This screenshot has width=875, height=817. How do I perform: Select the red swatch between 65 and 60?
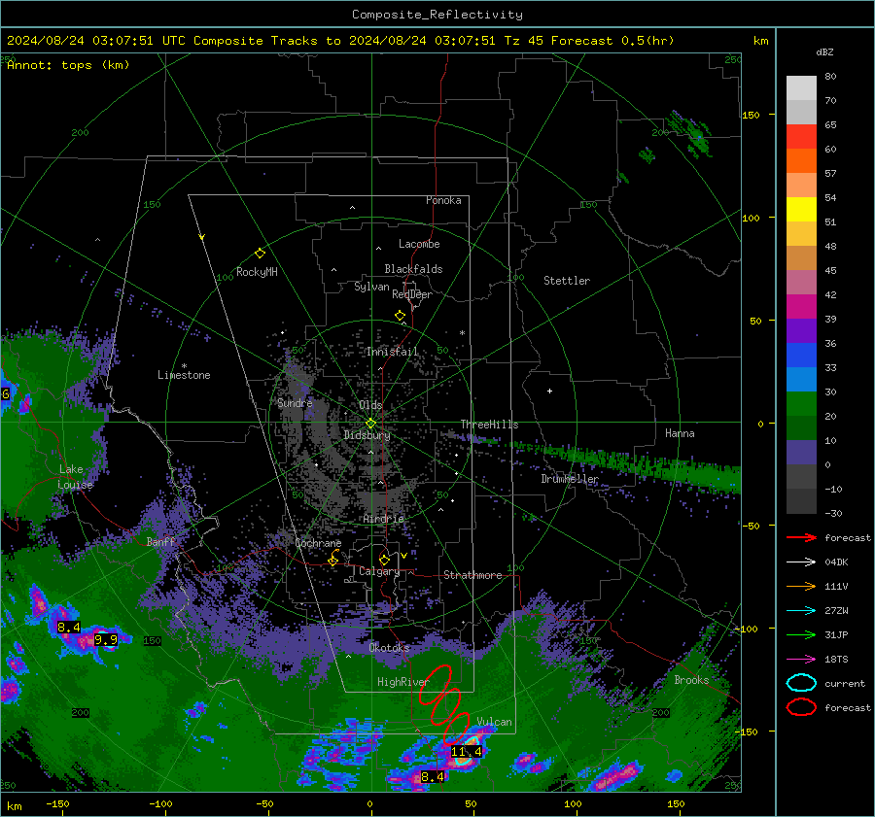(x=801, y=137)
